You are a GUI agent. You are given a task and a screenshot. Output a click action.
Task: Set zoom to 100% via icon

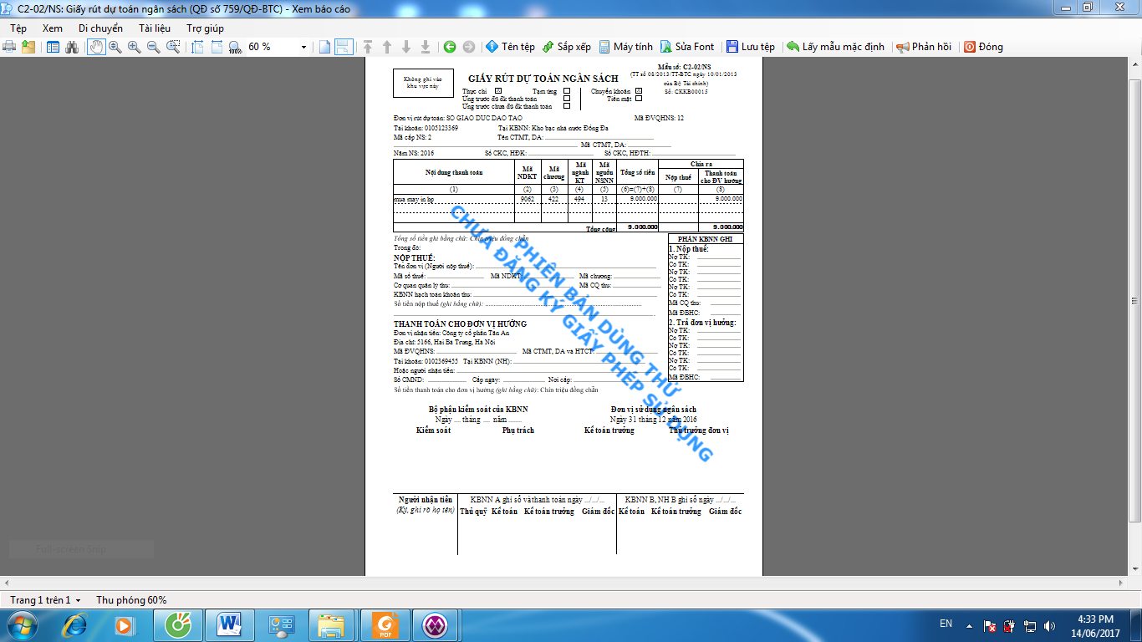(x=235, y=48)
